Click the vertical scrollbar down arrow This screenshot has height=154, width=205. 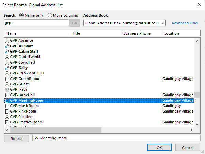197,124
